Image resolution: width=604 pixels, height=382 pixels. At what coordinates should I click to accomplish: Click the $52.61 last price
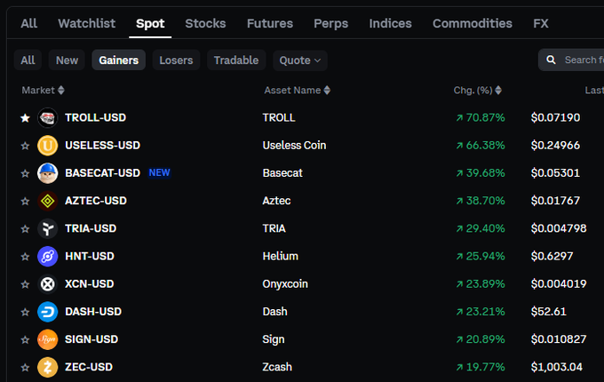(x=549, y=312)
